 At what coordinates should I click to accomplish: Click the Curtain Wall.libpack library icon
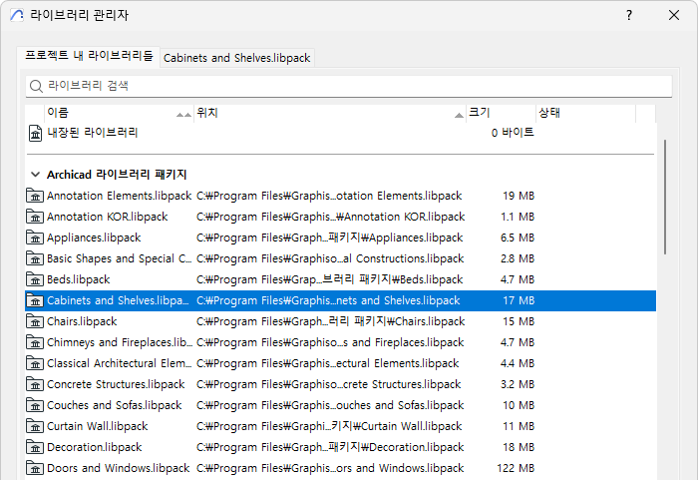(35, 426)
